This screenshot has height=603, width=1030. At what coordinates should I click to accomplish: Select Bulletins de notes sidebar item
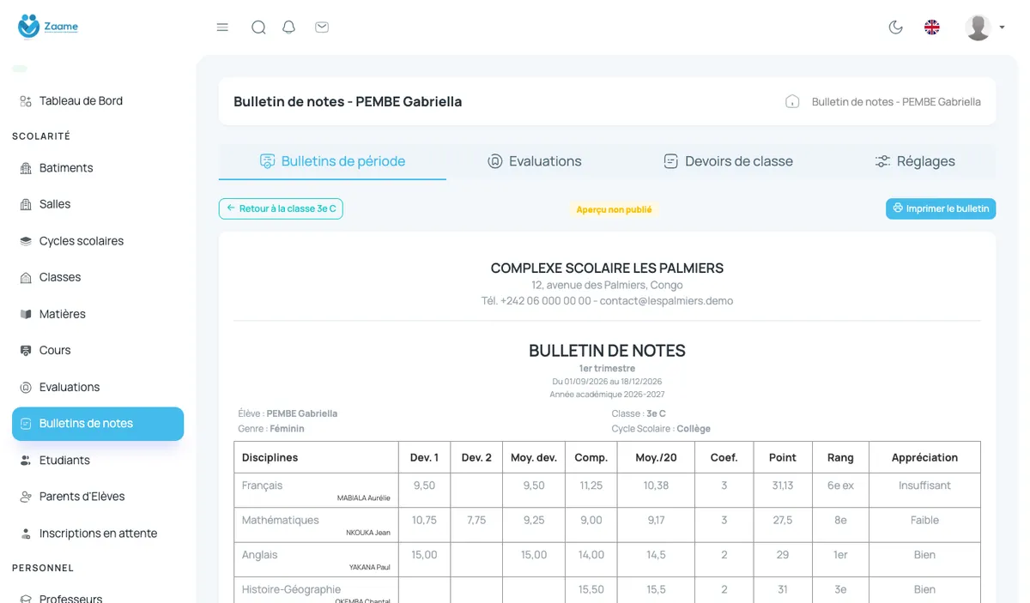coord(98,424)
